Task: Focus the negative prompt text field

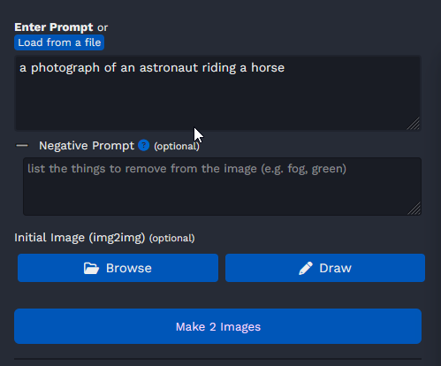Action: [222, 187]
